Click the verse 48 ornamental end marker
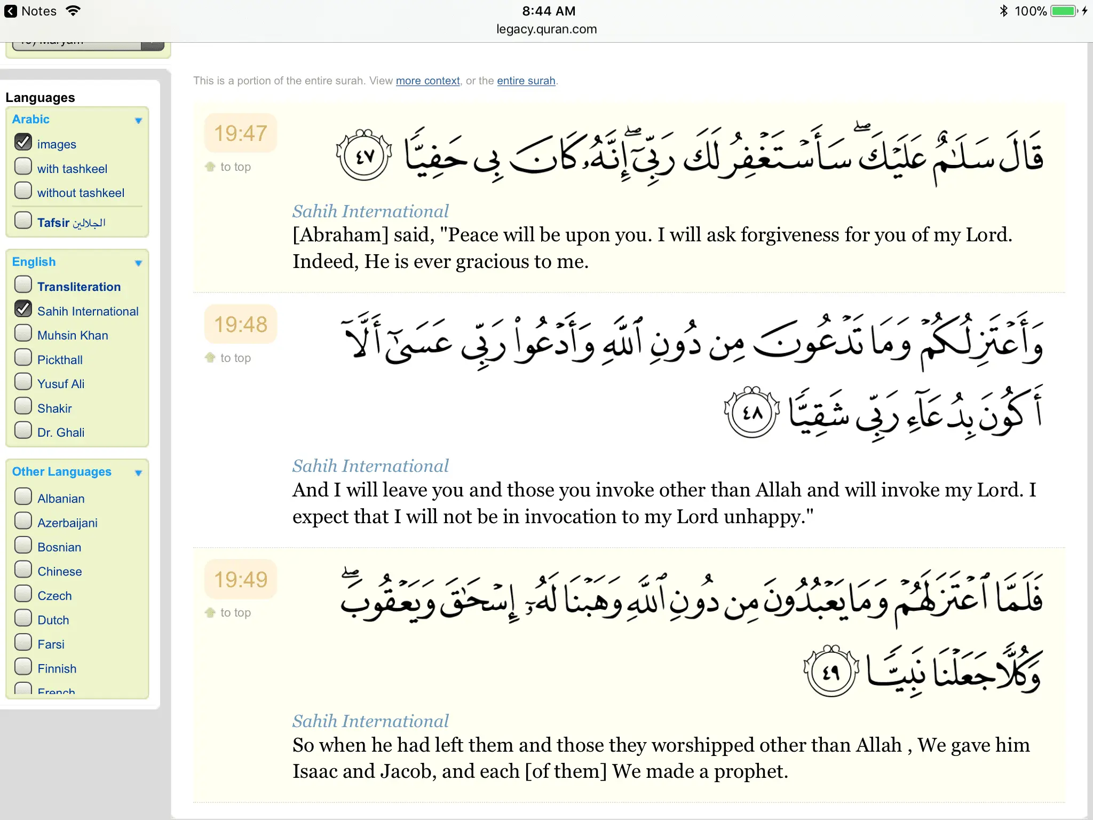The width and height of the screenshot is (1093, 820). pos(751,412)
